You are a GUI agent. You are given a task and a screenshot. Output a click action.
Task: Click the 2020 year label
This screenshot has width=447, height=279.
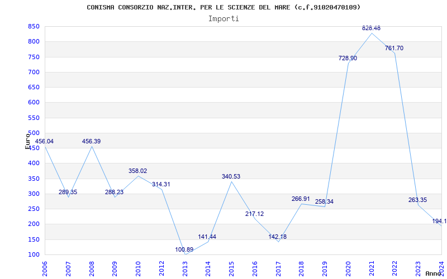click(348, 269)
